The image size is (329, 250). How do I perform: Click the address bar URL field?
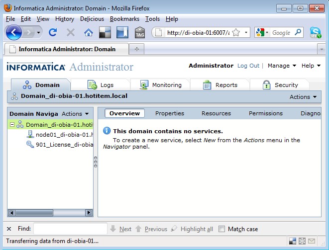[x=198, y=32]
